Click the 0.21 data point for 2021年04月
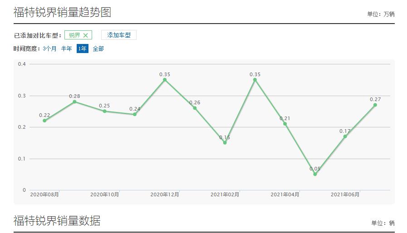 click(x=285, y=124)
